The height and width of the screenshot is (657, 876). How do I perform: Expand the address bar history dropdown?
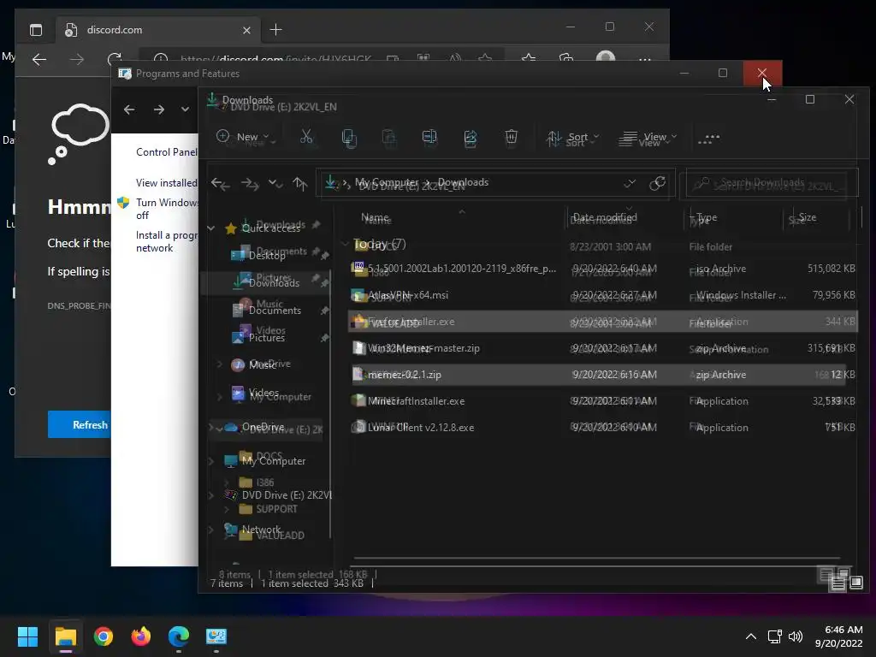(630, 183)
